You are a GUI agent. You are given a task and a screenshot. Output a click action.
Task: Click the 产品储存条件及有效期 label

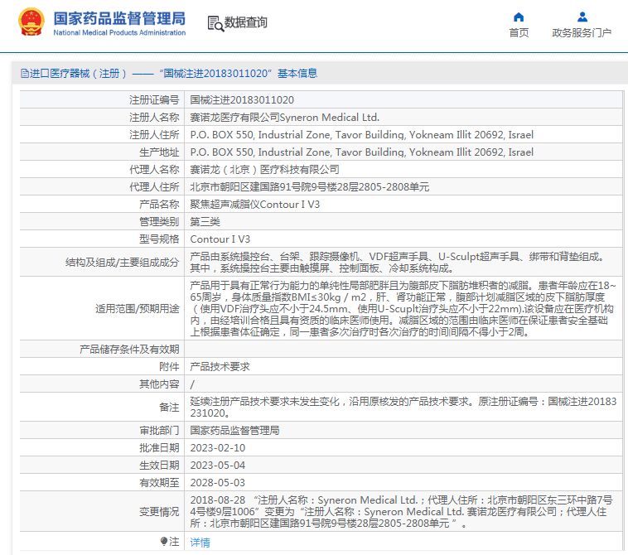[x=129, y=350]
